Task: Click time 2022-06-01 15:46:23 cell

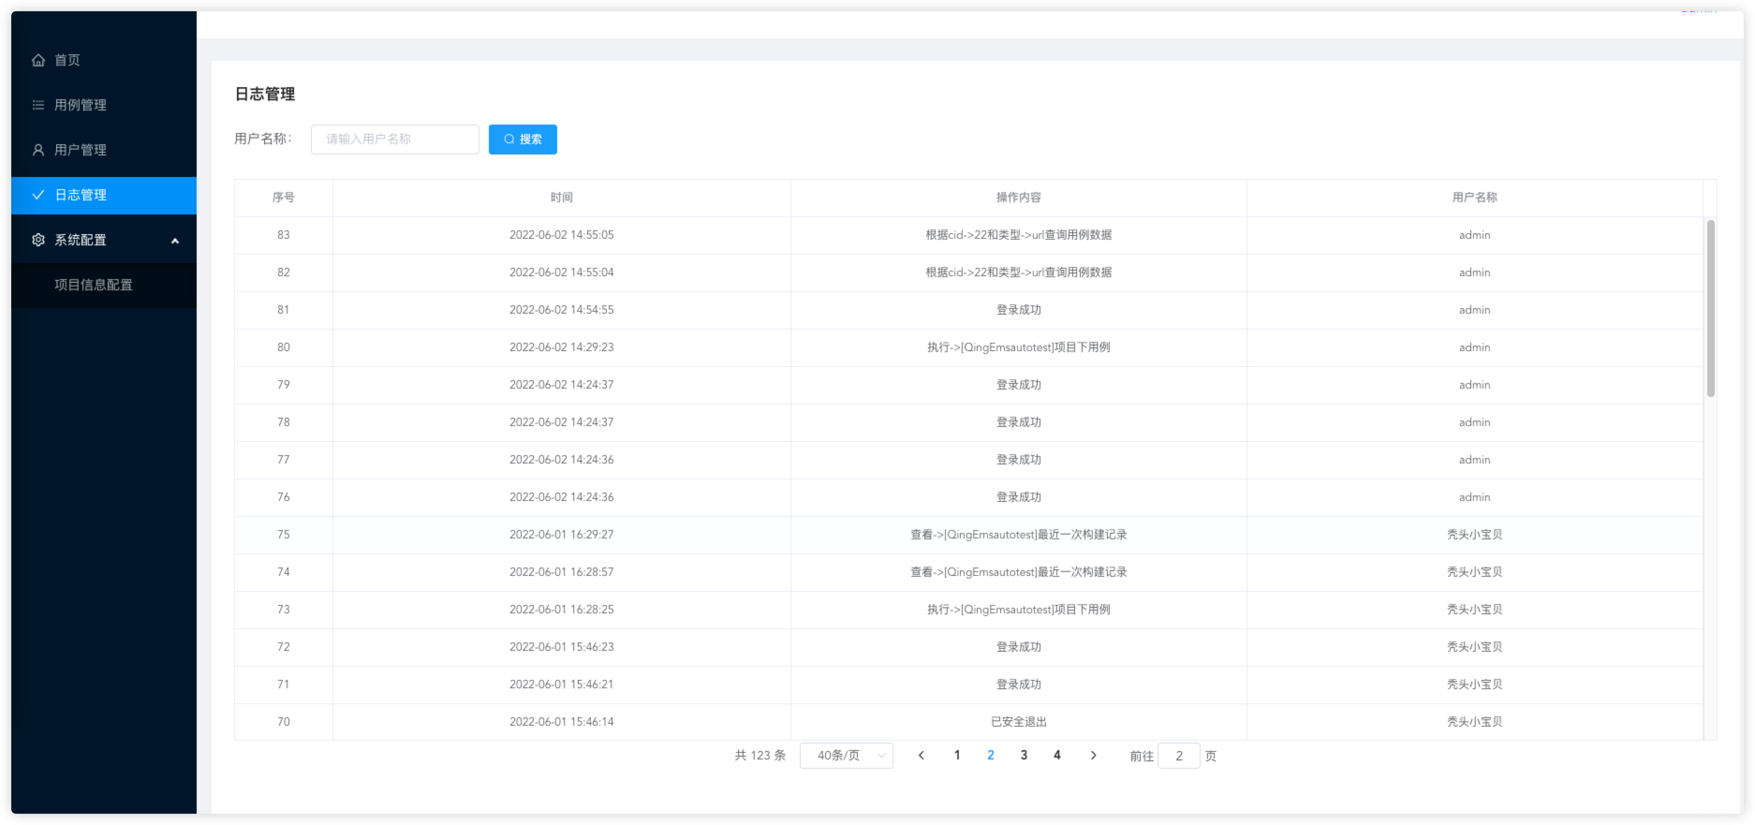Action: click(x=561, y=647)
